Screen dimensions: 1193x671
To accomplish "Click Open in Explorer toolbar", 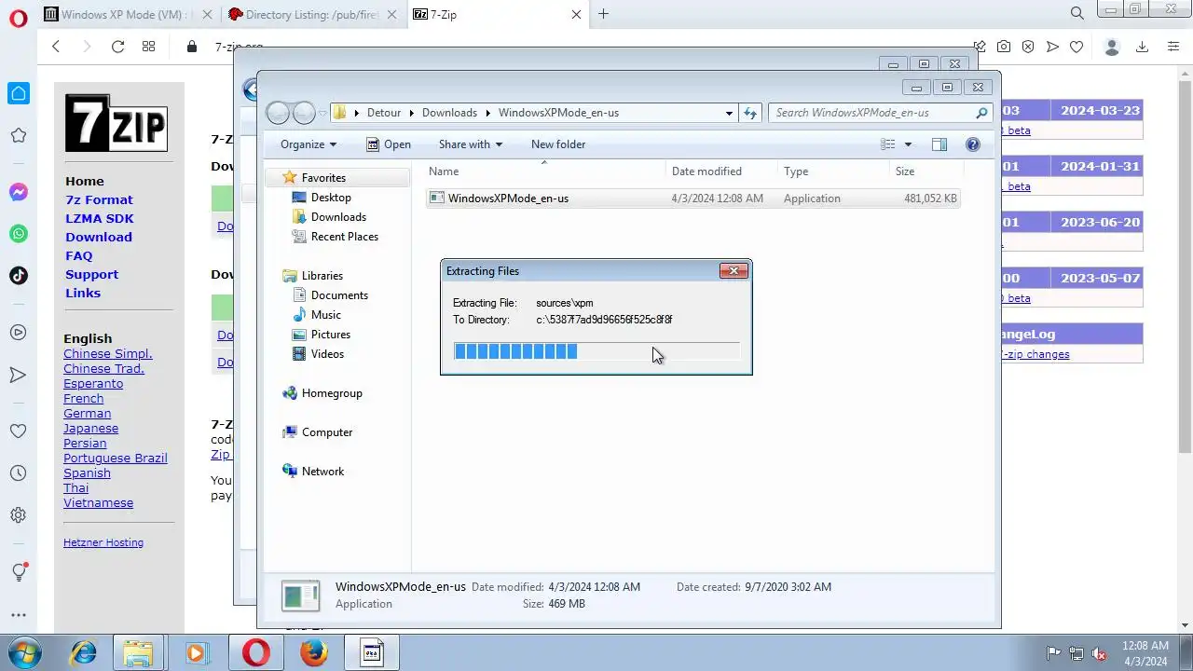I will click(x=388, y=144).
